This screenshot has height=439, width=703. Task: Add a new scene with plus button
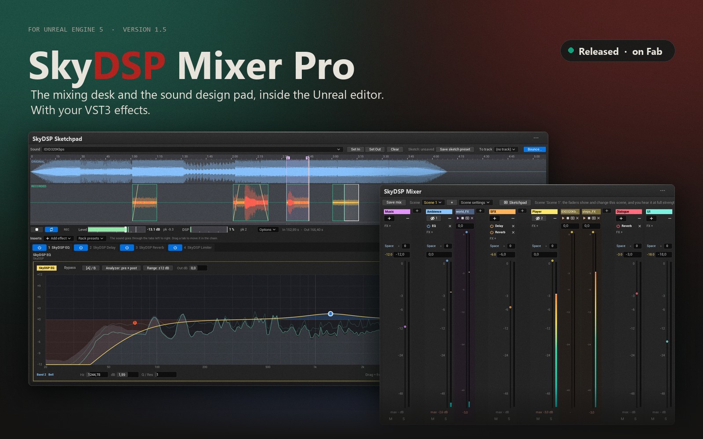tap(452, 202)
